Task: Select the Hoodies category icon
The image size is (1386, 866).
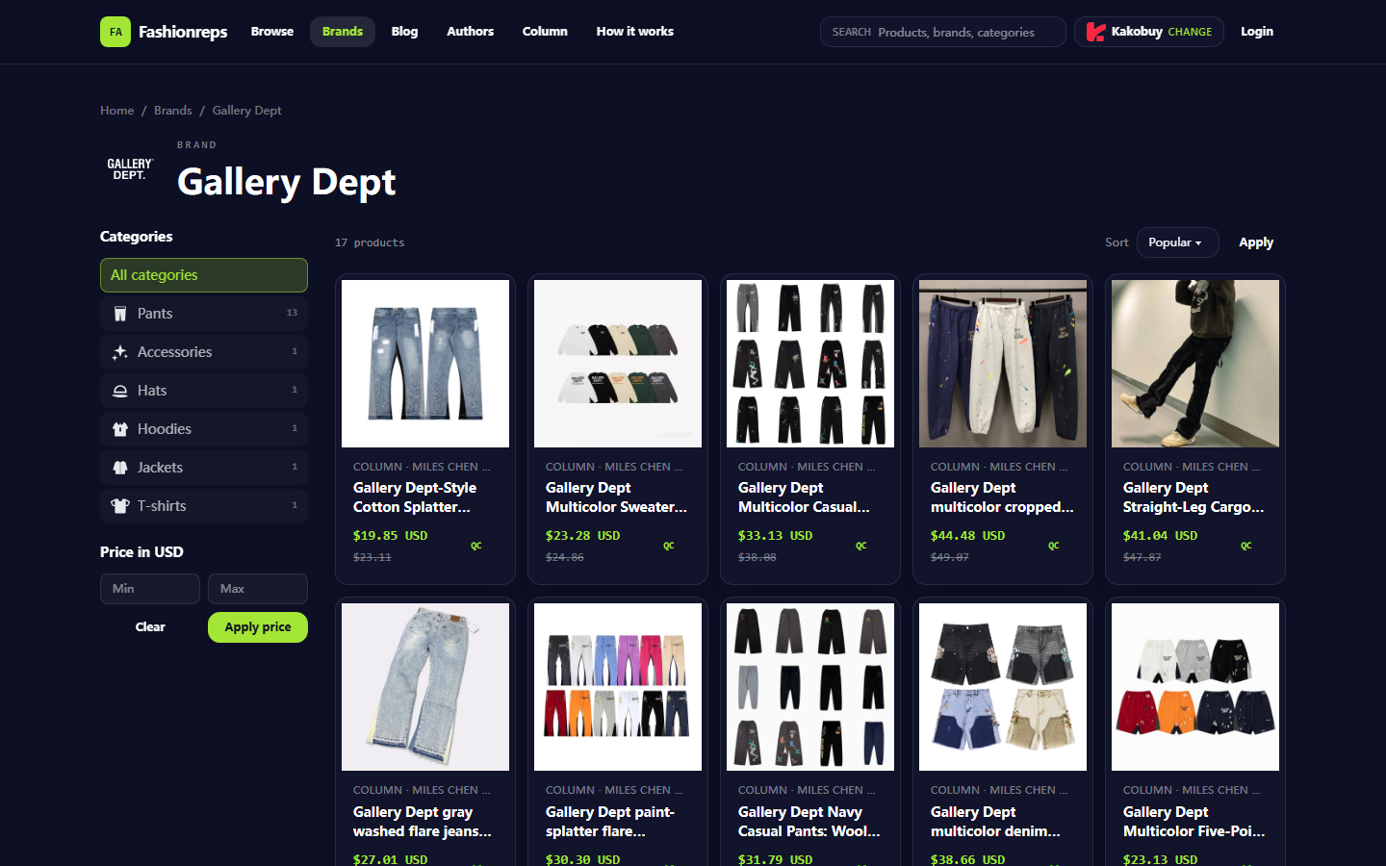Action: tap(120, 429)
